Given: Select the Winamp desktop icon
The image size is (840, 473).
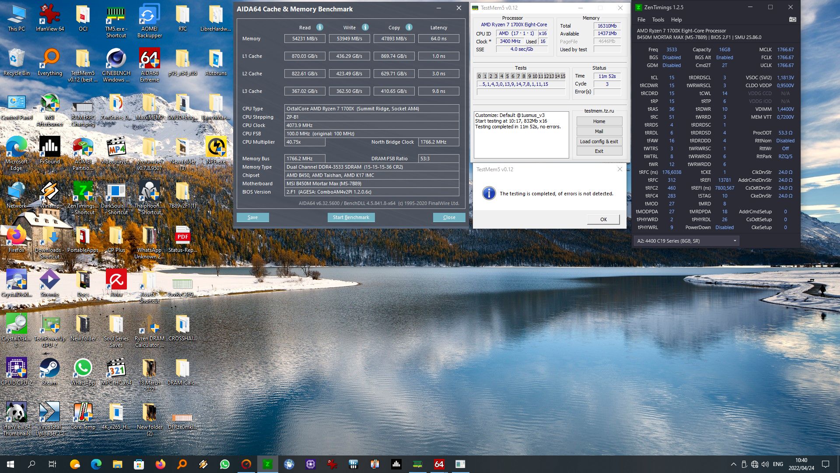Looking at the screenshot, I should click(50, 194).
